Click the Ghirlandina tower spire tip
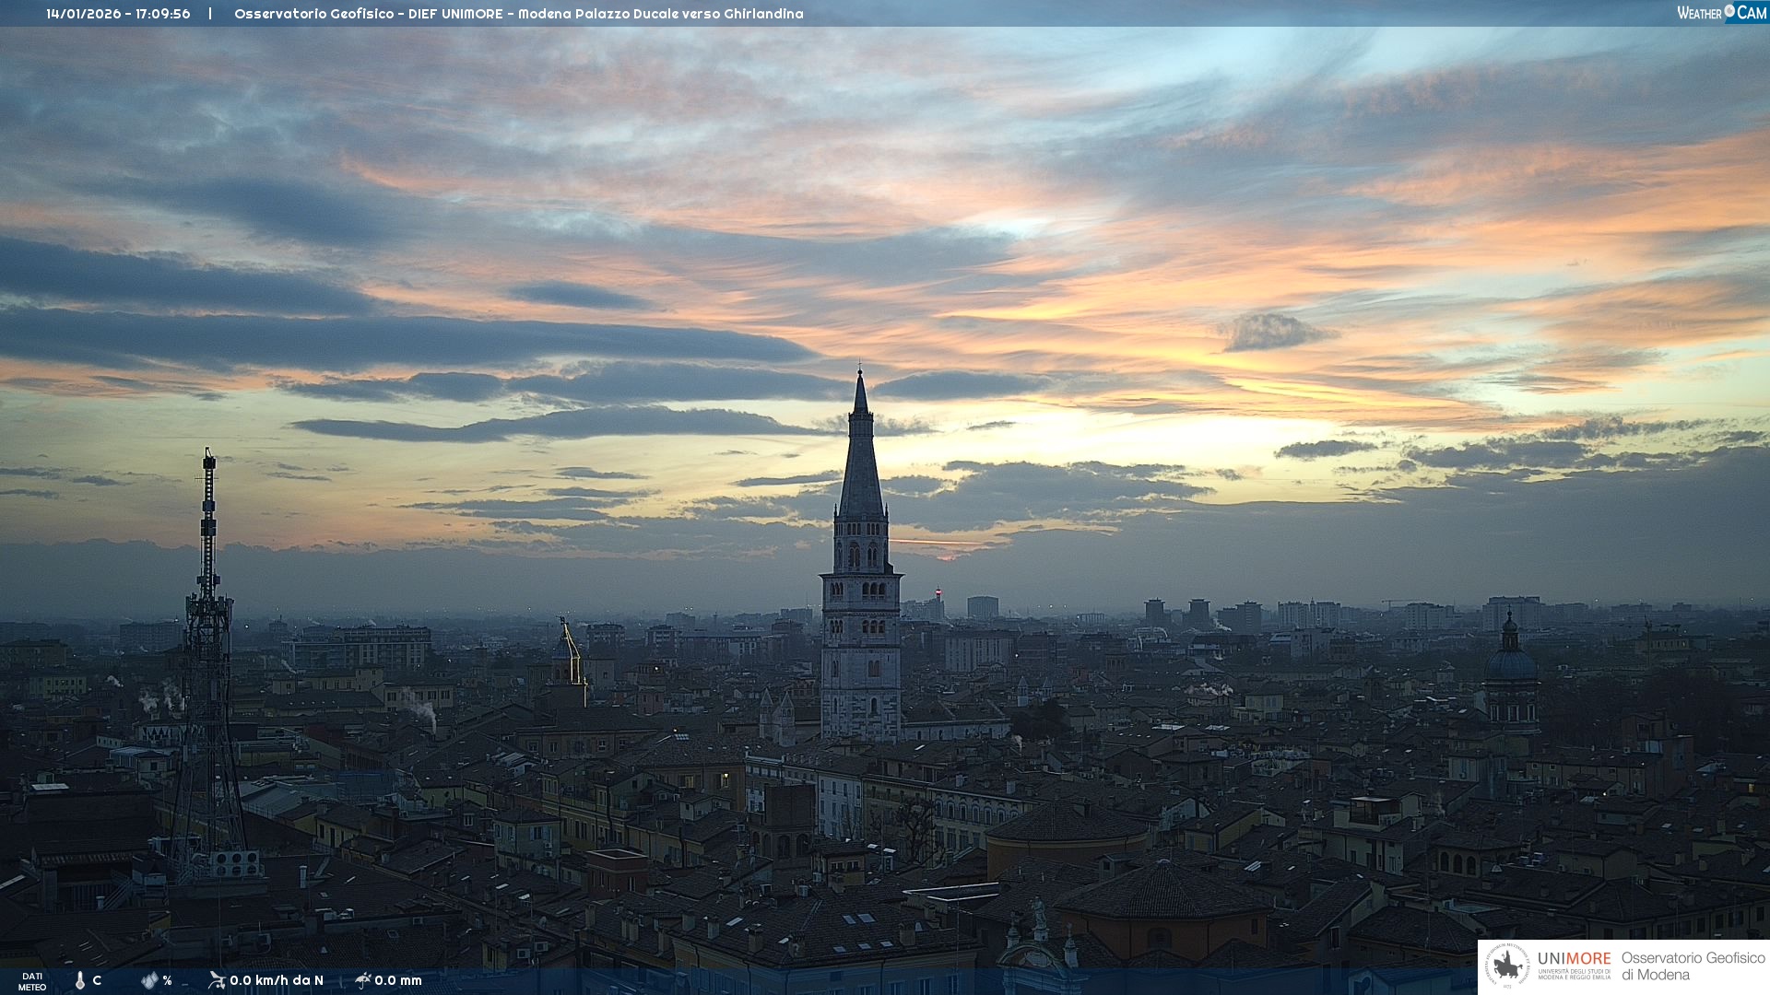 [860, 375]
